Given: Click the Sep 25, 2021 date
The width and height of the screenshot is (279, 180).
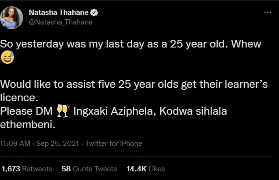Looking at the screenshot, I should [58, 144].
